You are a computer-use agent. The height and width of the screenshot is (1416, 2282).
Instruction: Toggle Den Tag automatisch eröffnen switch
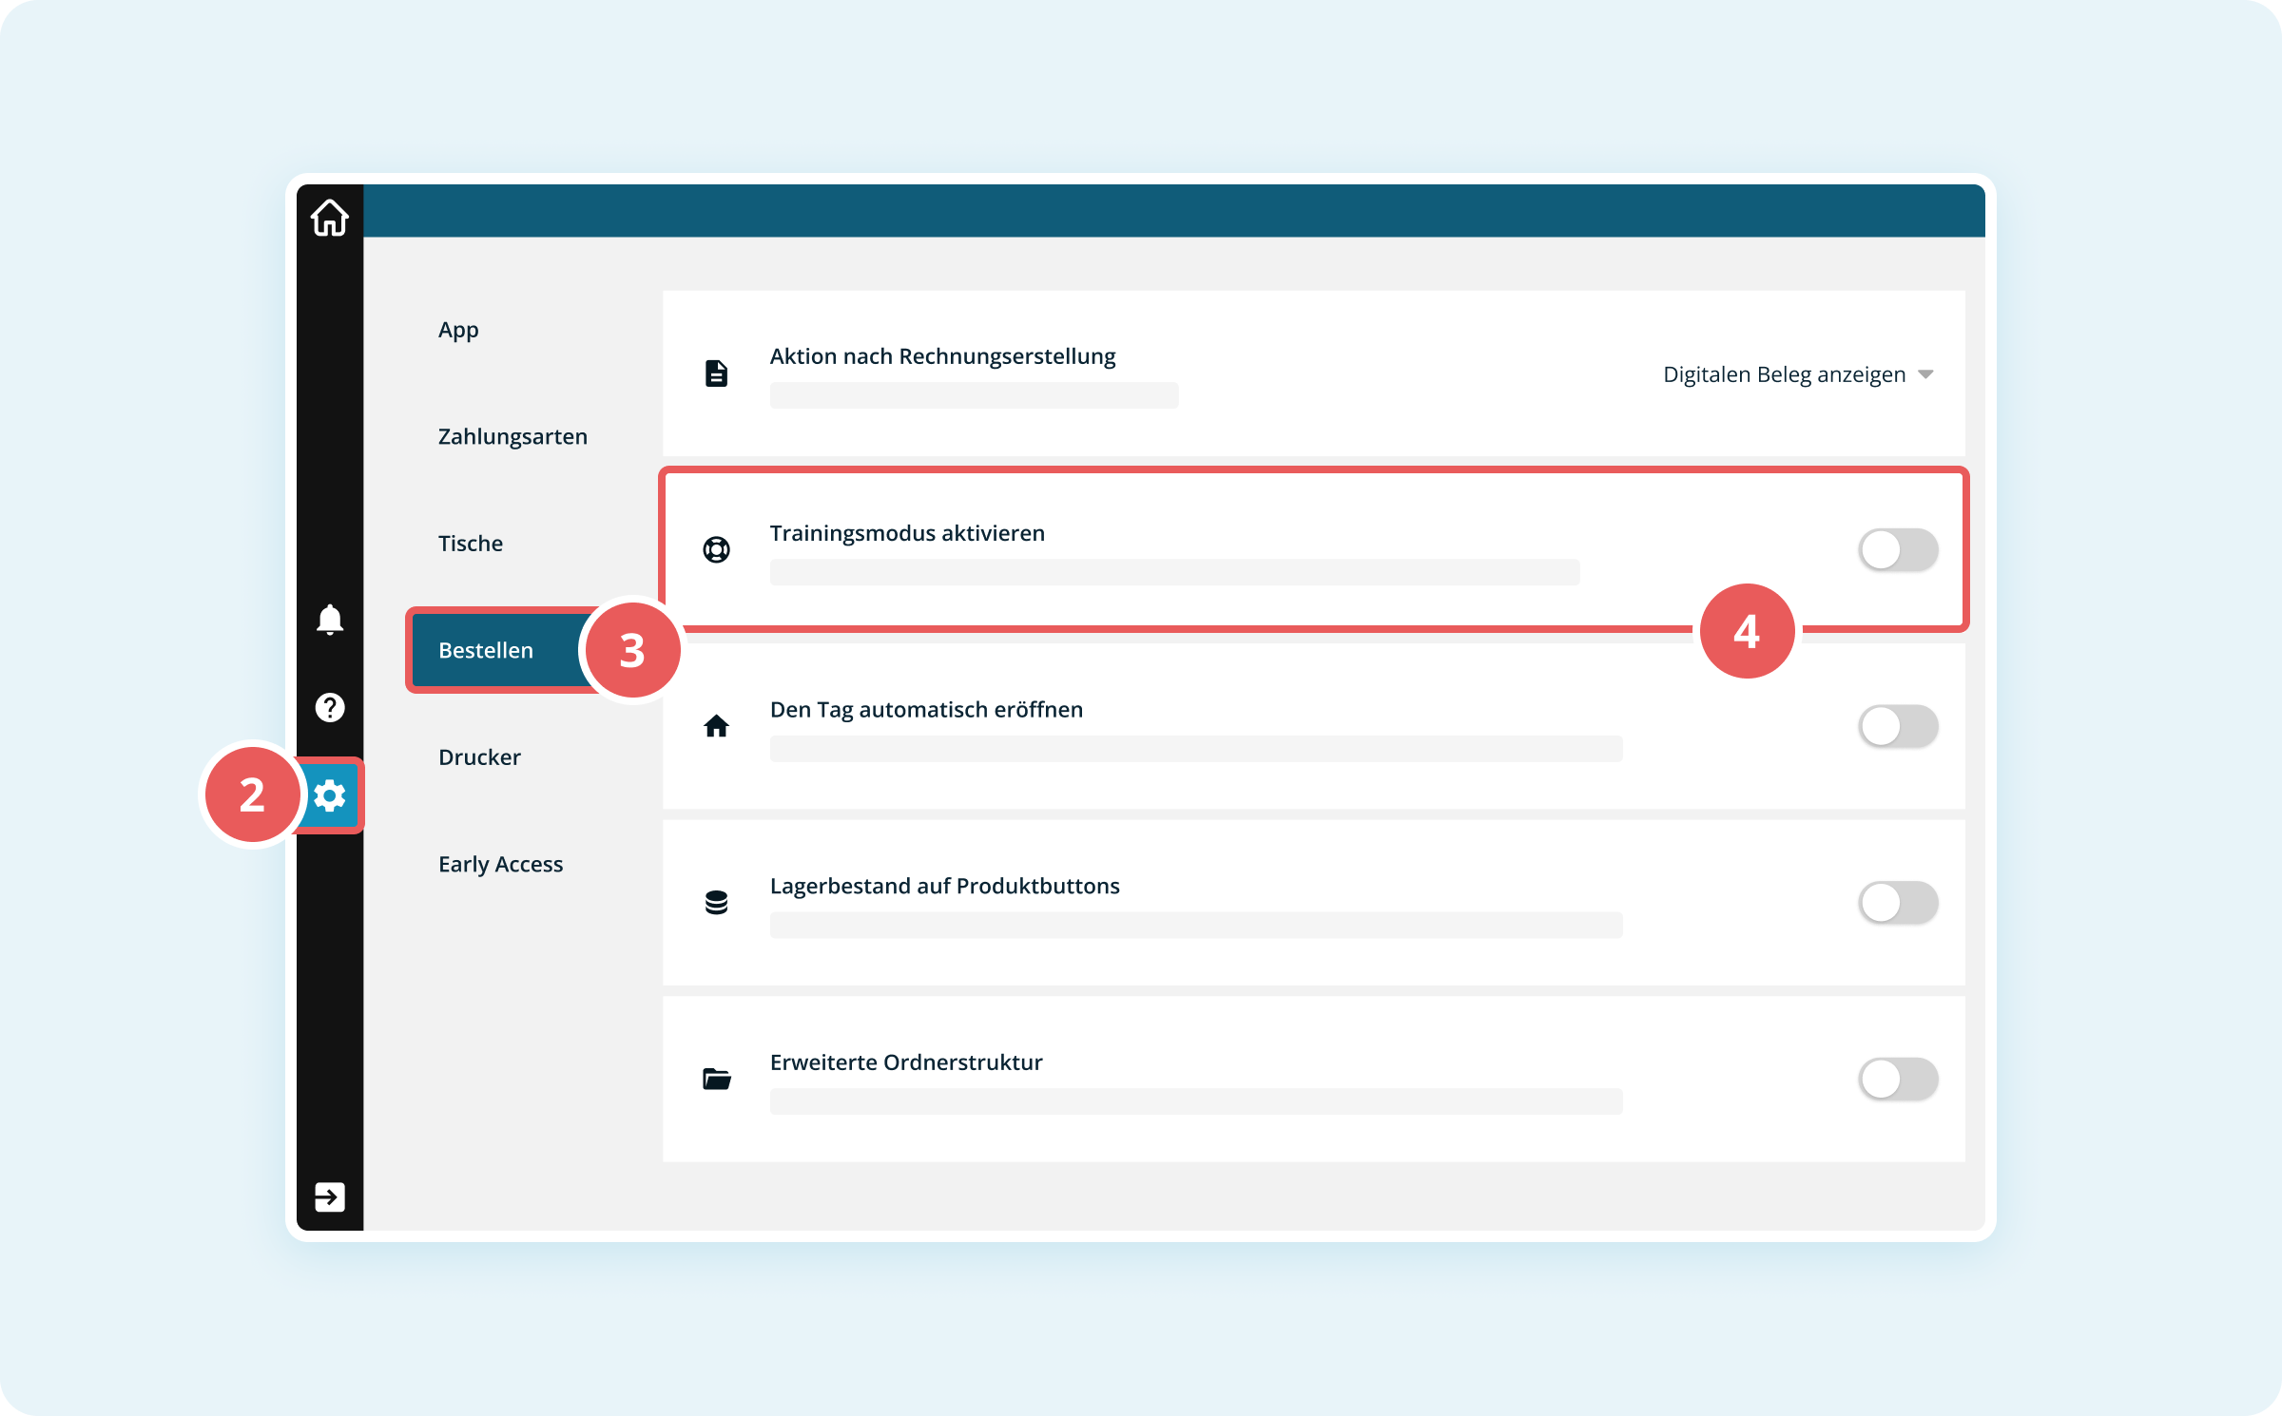coord(1897,726)
